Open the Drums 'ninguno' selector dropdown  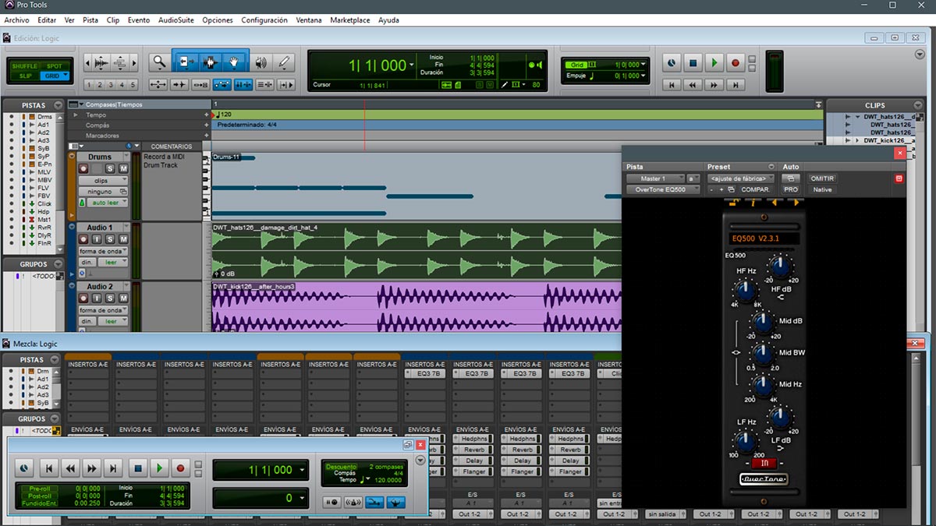(x=103, y=192)
